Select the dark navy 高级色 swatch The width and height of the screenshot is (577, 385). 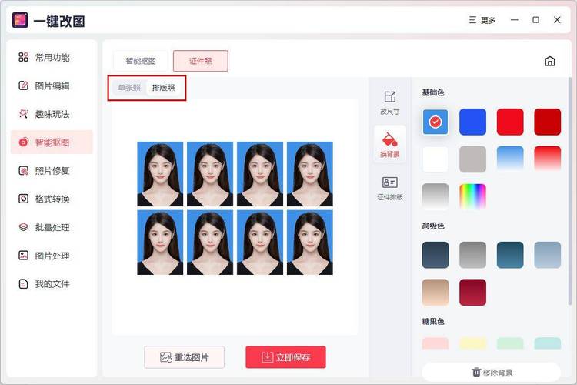[x=435, y=255]
